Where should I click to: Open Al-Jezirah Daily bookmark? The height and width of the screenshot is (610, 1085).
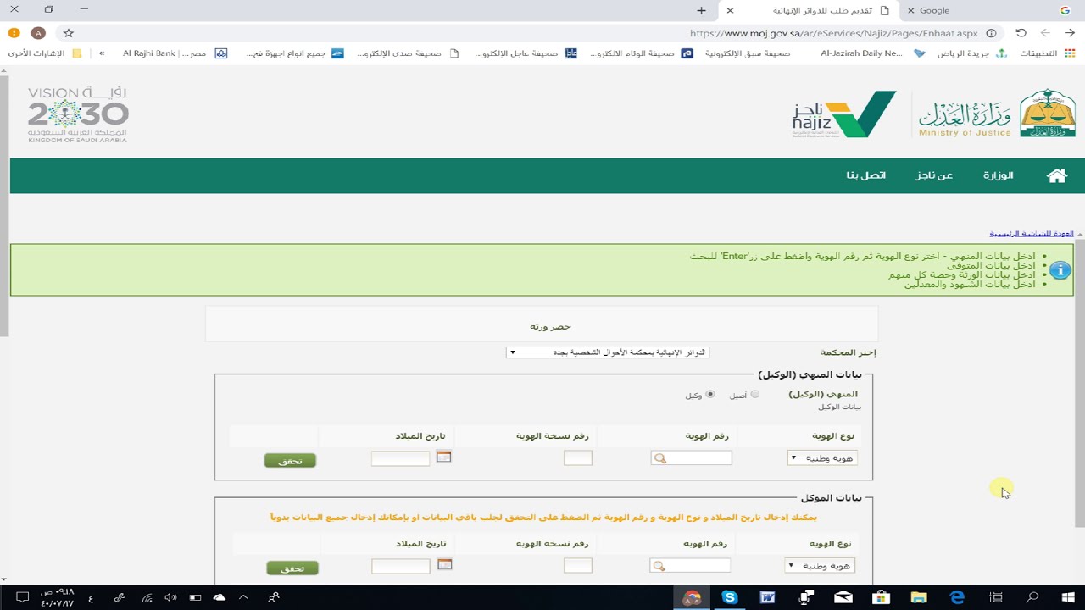click(x=872, y=53)
